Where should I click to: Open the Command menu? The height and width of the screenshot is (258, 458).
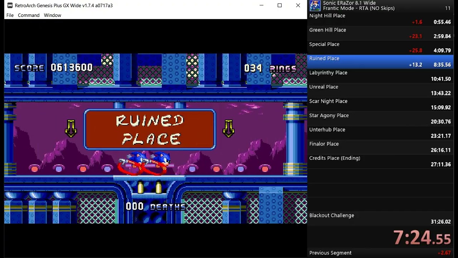29,15
